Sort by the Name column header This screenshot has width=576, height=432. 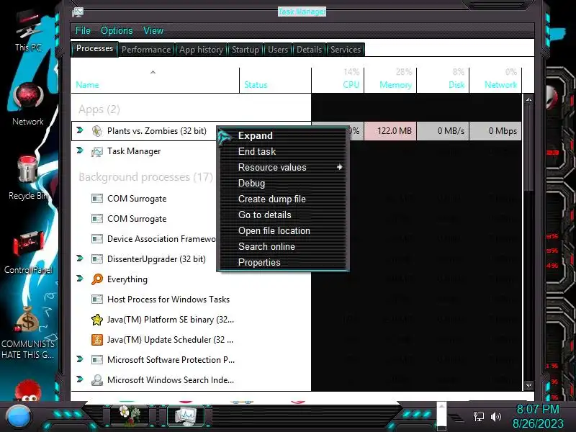155,80
